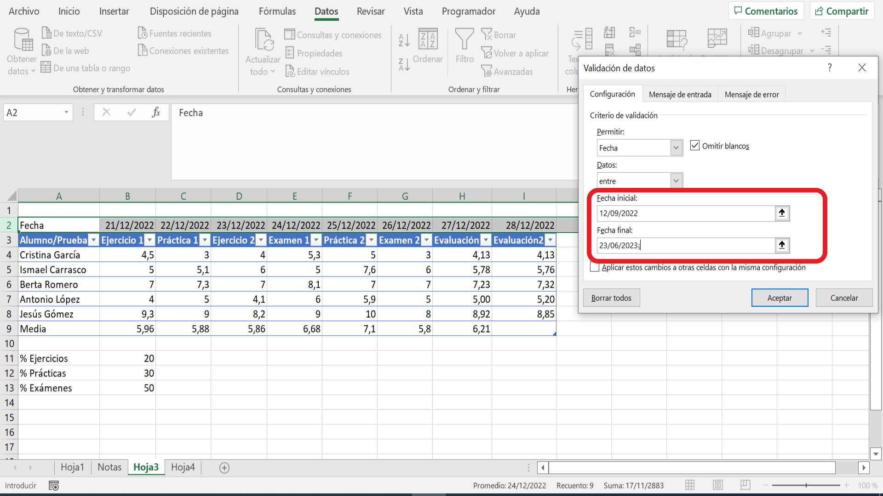Open filter dropdown for Ejercicio 1 column
This screenshot has width=883, height=496.
(149, 240)
